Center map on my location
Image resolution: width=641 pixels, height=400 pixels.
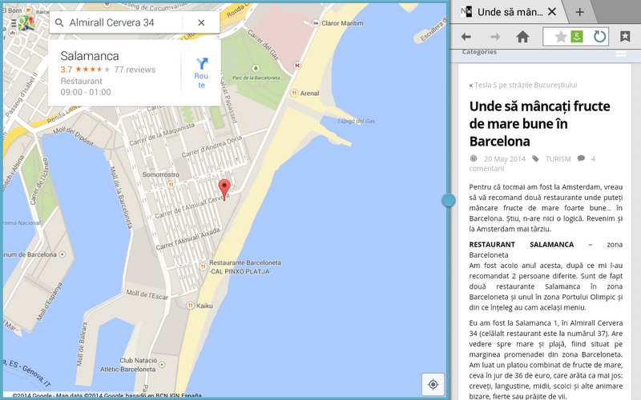(x=433, y=384)
